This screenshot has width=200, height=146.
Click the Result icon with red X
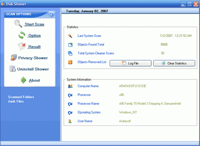(x=22, y=46)
